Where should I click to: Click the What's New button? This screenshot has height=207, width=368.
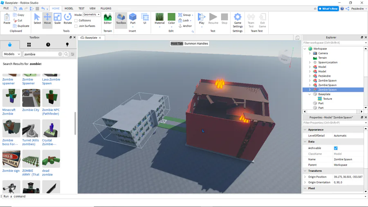[x=328, y=9]
